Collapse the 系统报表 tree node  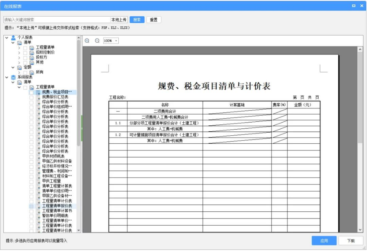(6, 77)
